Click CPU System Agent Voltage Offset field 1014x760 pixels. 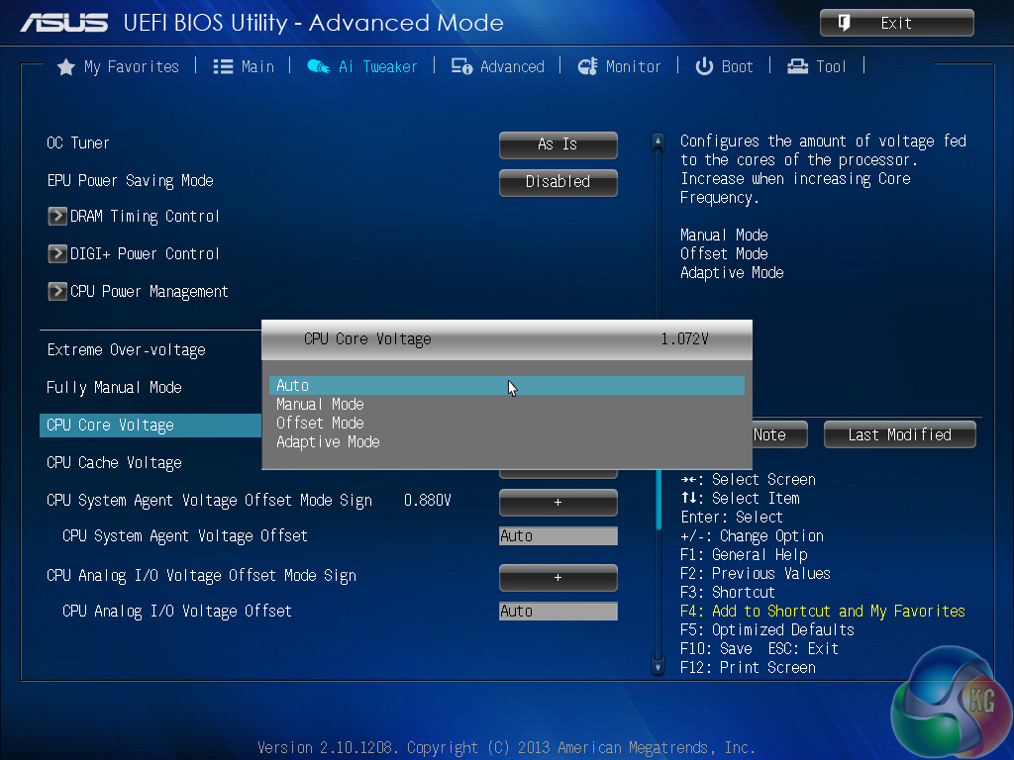(558, 535)
